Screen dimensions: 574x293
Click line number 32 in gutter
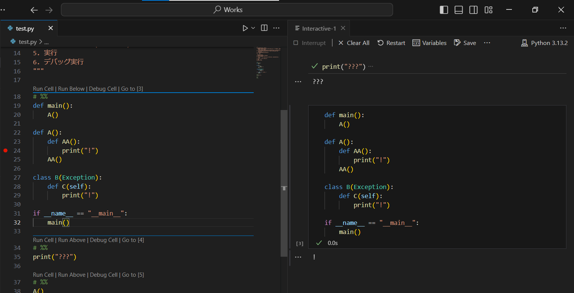pos(17,222)
